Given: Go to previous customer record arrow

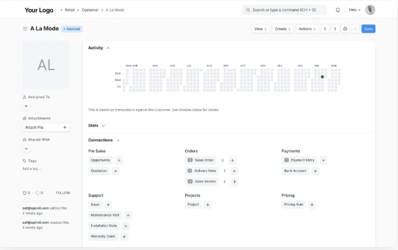Looking at the screenshot, I should (325, 29).
